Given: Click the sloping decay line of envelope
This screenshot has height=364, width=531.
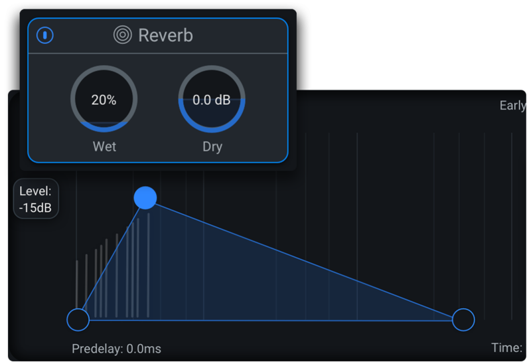Looking at the screenshot, I should 305,259.
